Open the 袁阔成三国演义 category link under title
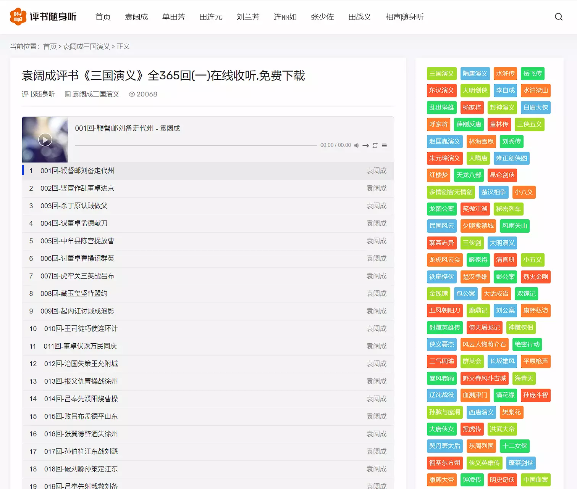 coord(95,94)
